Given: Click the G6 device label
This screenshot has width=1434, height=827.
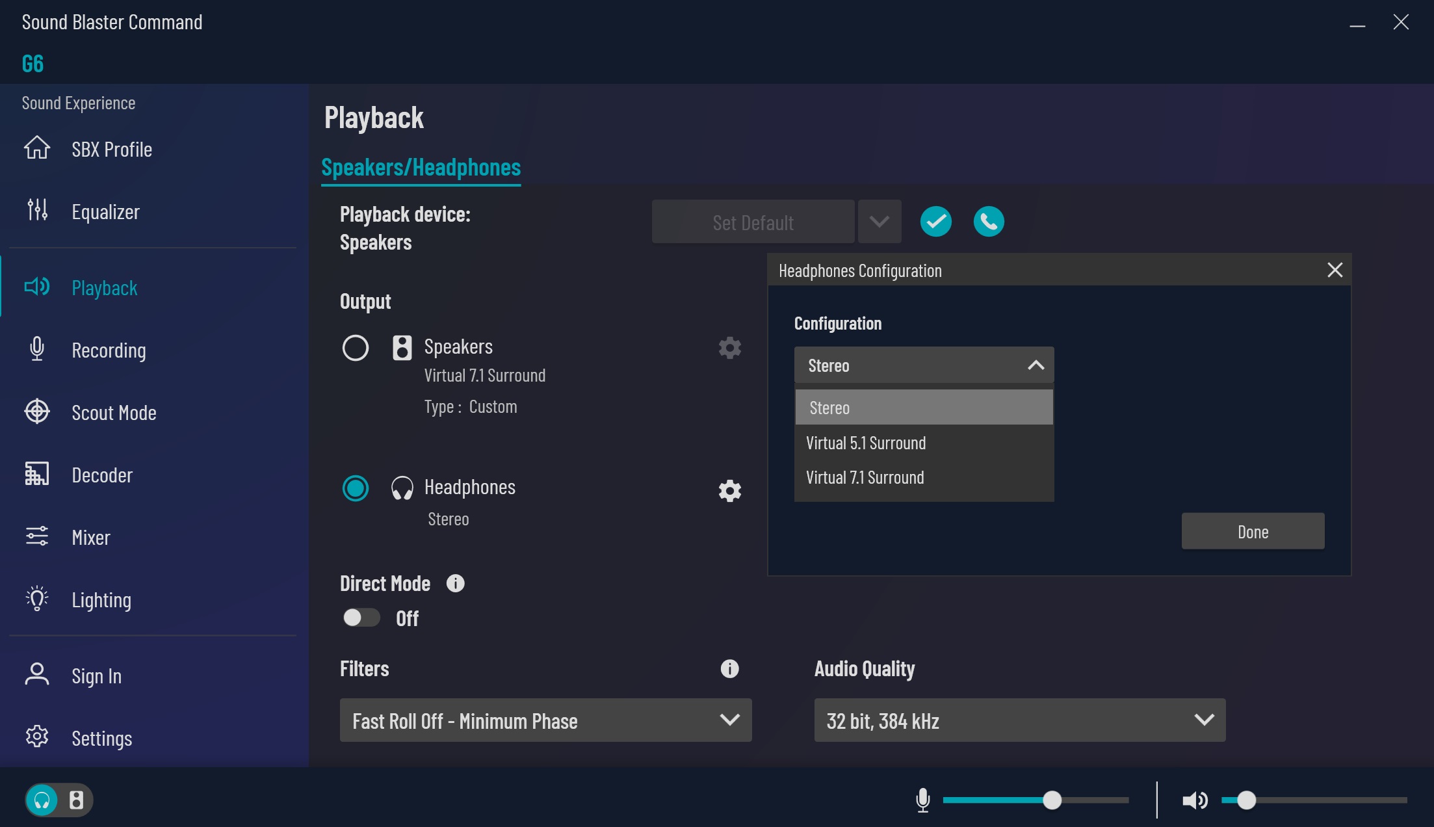Looking at the screenshot, I should pyautogui.click(x=33, y=63).
